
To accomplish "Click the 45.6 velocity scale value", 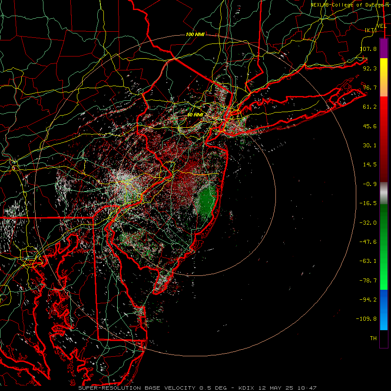I will point(370,126).
